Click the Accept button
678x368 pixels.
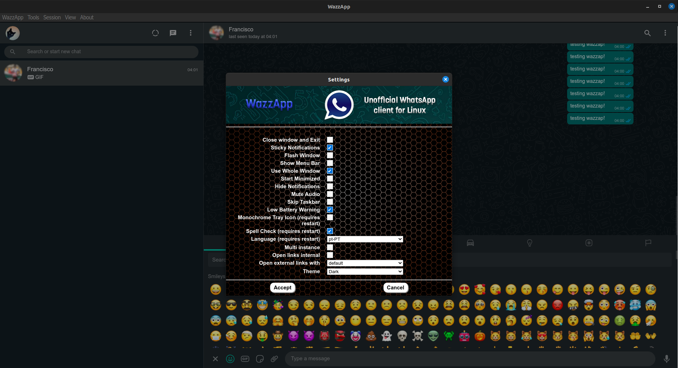(282, 288)
